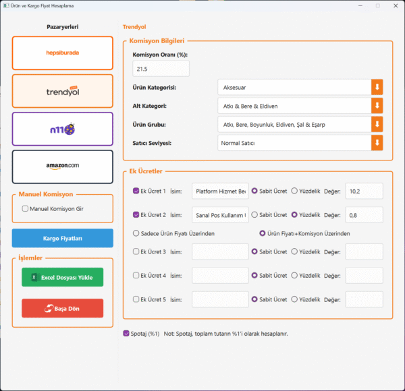Click the Başa Dön button
The height and width of the screenshot is (391, 405).
point(63,308)
